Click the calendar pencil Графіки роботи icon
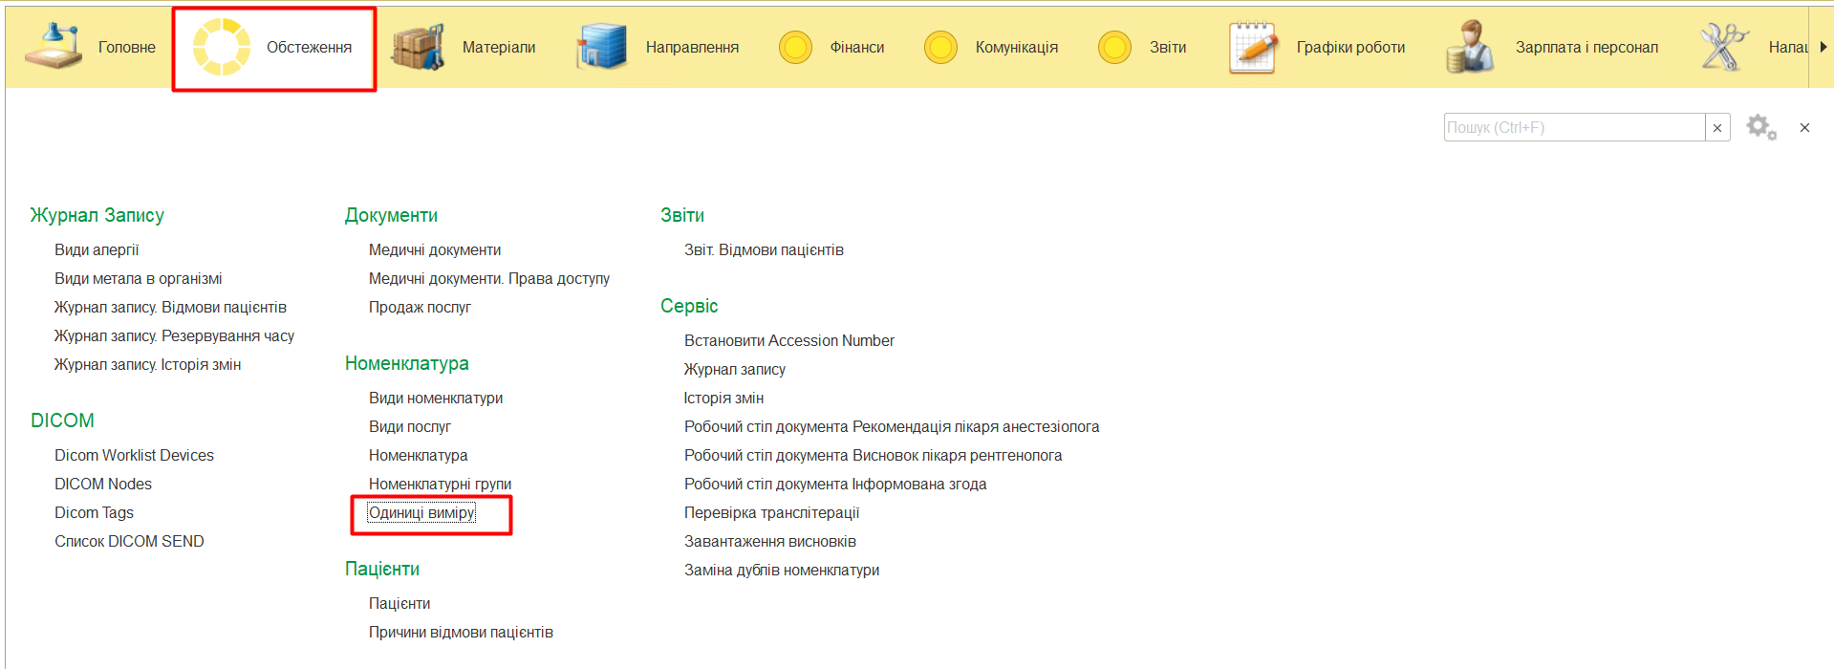The image size is (1834, 669). pyautogui.click(x=1252, y=47)
